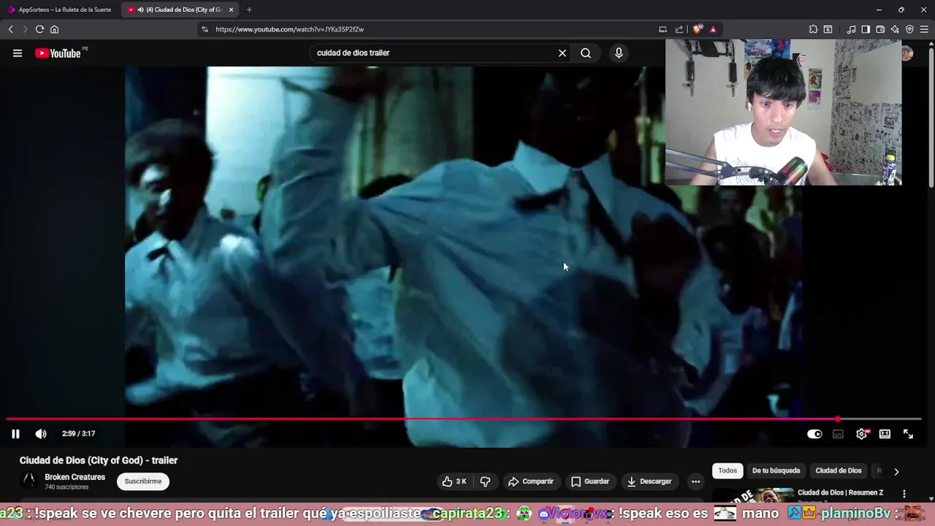Select the Todos filter chip
Image resolution: width=935 pixels, height=526 pixels.
click(728, 470)
